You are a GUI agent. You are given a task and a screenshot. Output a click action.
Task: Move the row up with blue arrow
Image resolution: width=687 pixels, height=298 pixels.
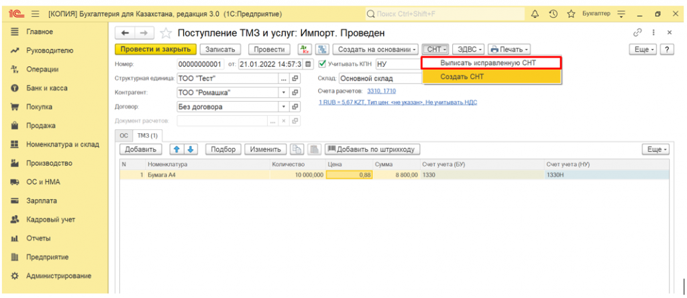point(176,149)
